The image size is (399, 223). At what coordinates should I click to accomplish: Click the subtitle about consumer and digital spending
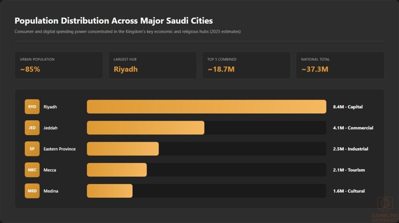127,32
